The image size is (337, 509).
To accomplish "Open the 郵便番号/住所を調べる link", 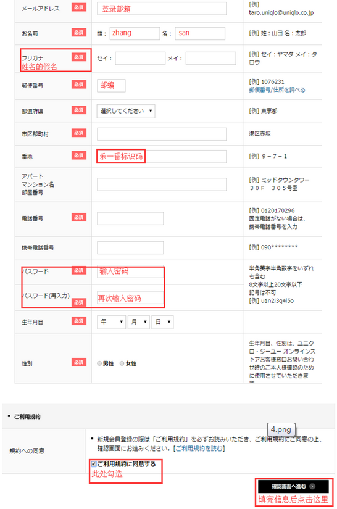I will click(277, 90).
